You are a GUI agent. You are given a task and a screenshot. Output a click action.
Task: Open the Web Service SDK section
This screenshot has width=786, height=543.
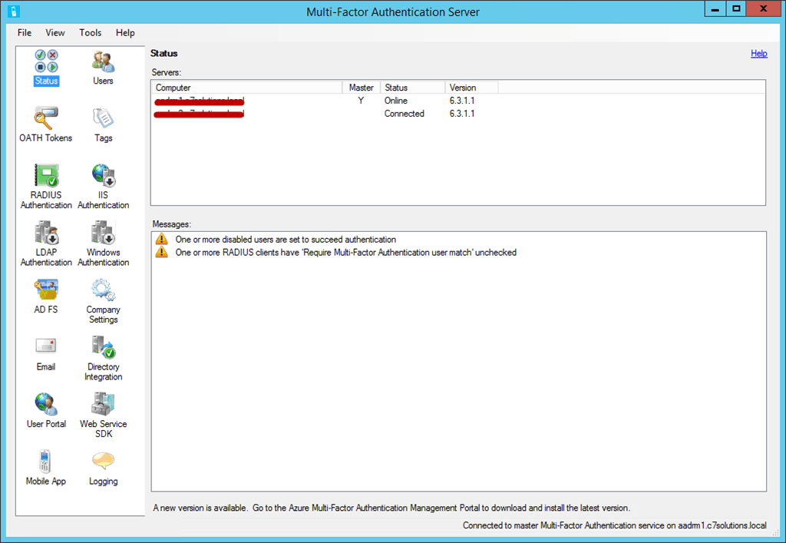(104, 416)
